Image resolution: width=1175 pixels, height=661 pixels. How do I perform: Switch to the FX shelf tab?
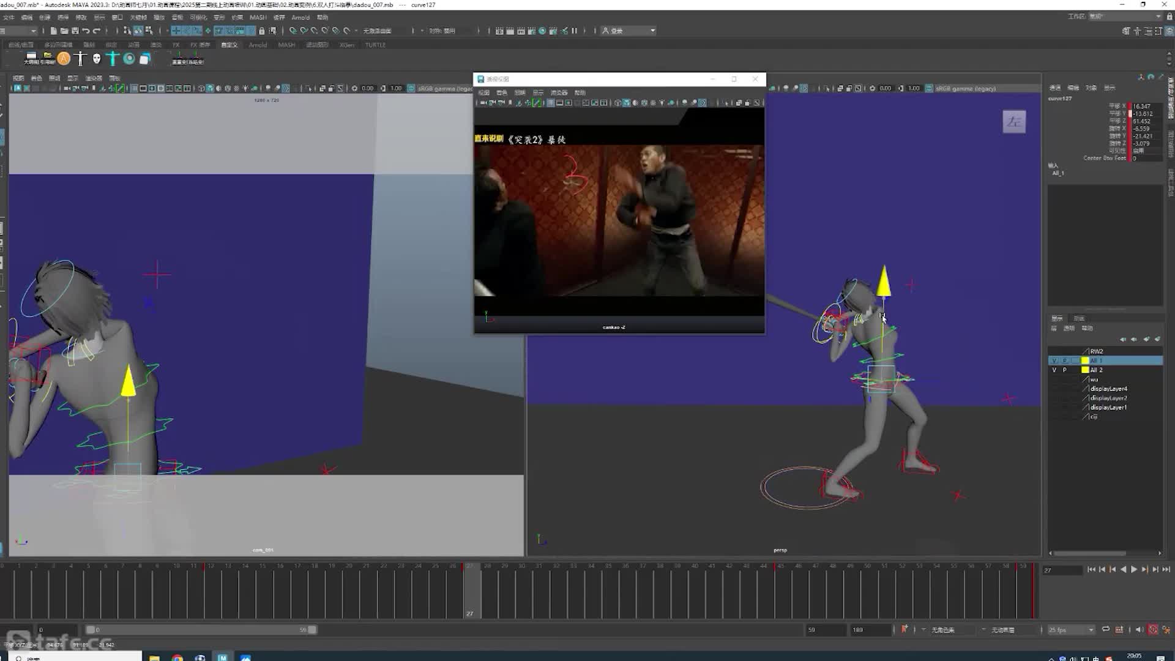176,45
